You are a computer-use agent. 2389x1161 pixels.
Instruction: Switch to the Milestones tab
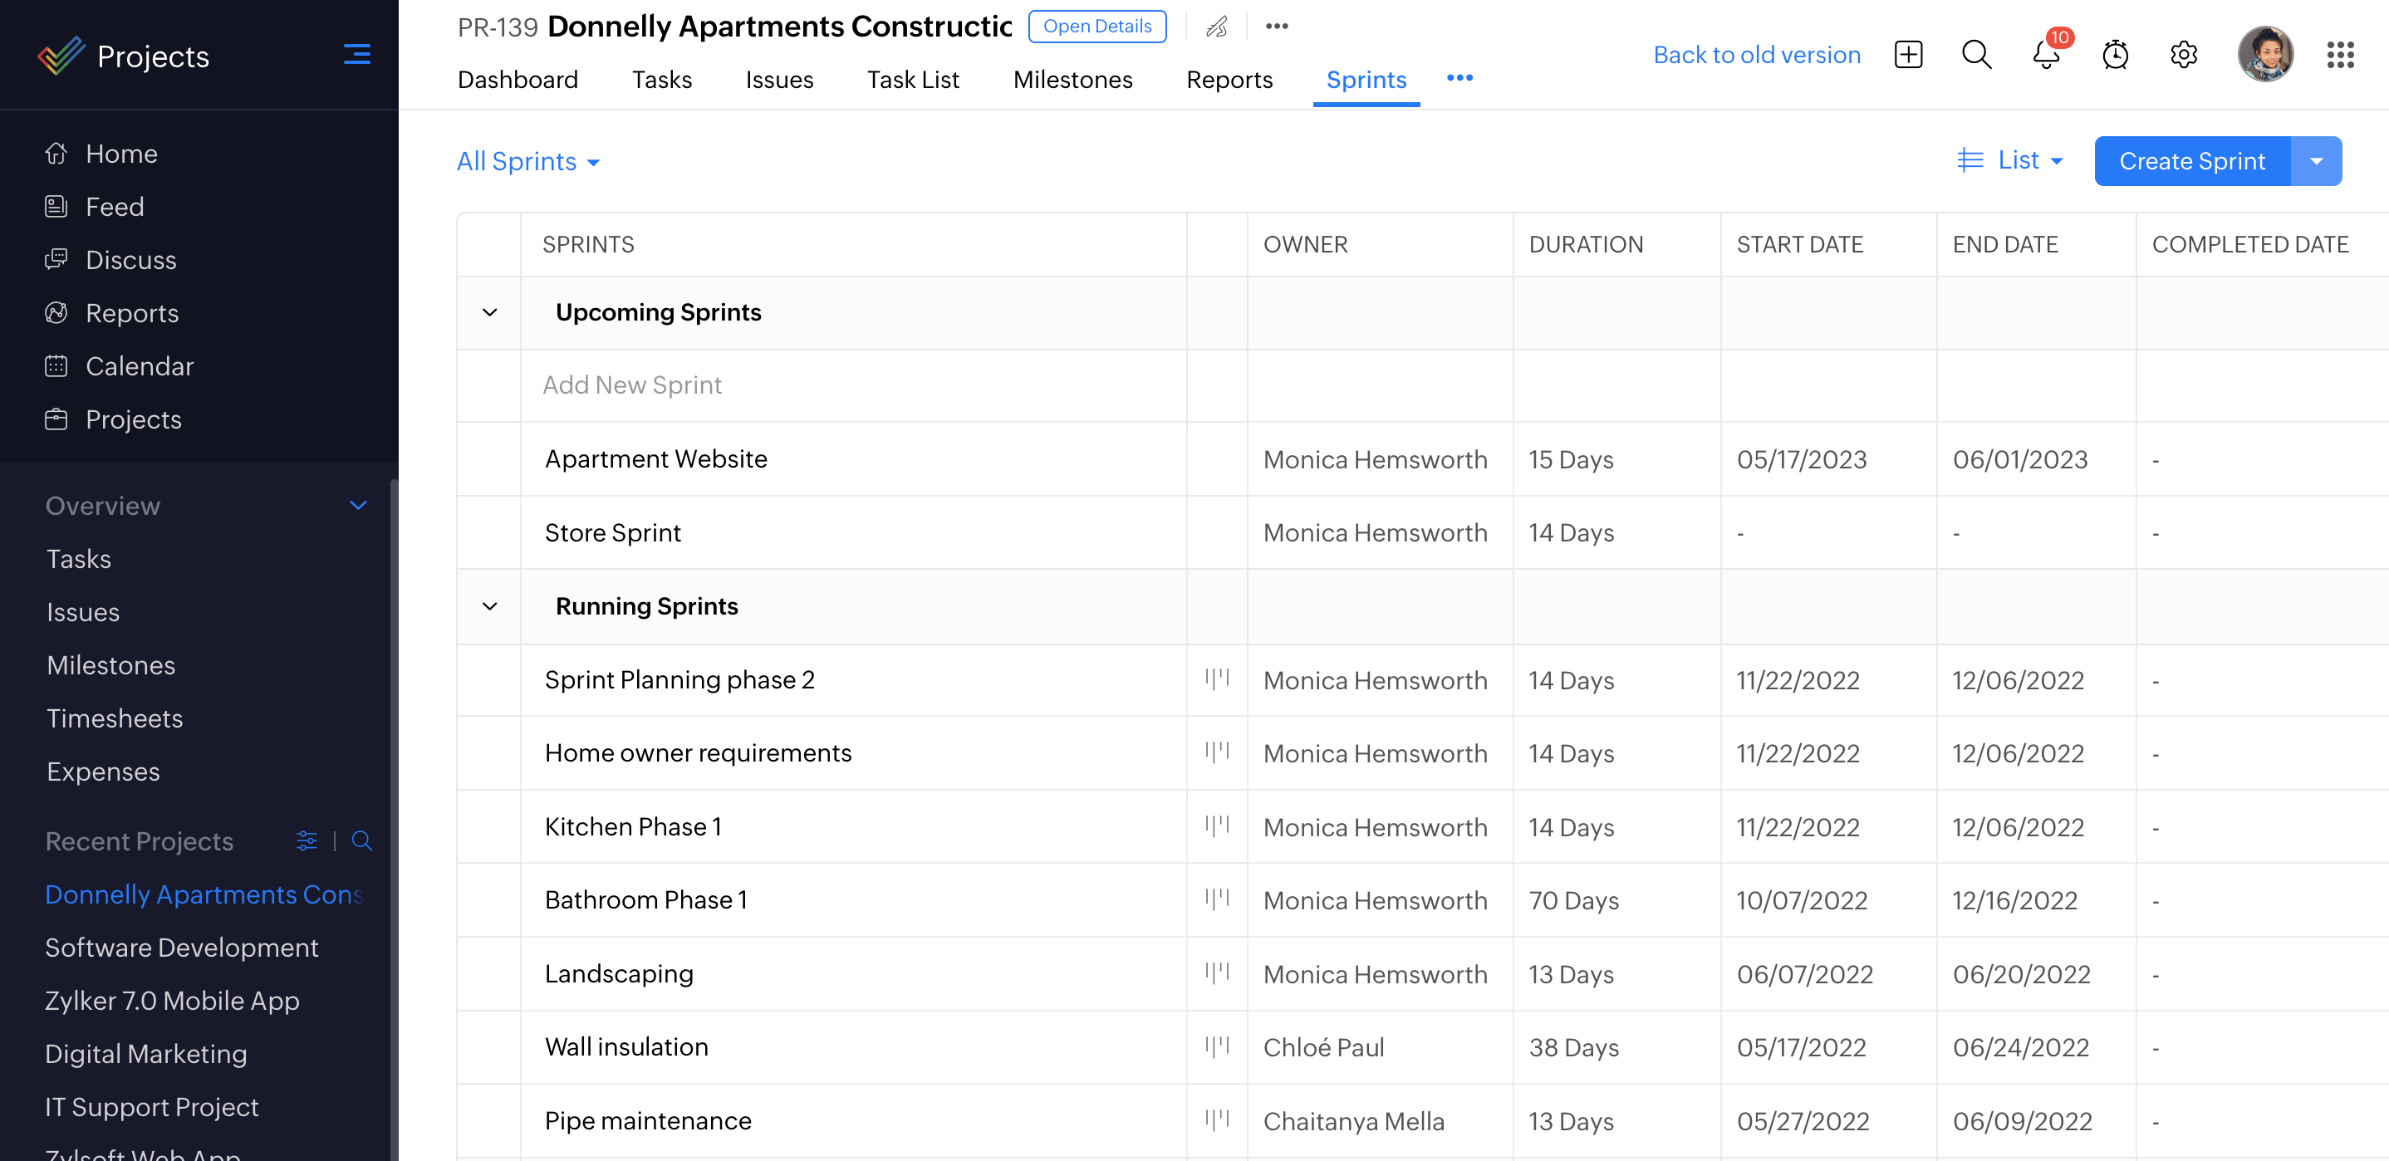(1072, 80)
